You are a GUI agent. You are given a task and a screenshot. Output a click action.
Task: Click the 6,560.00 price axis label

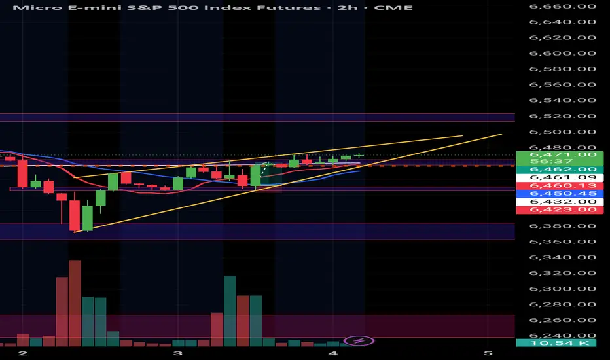pyautogui.click(x=562, y=85)
